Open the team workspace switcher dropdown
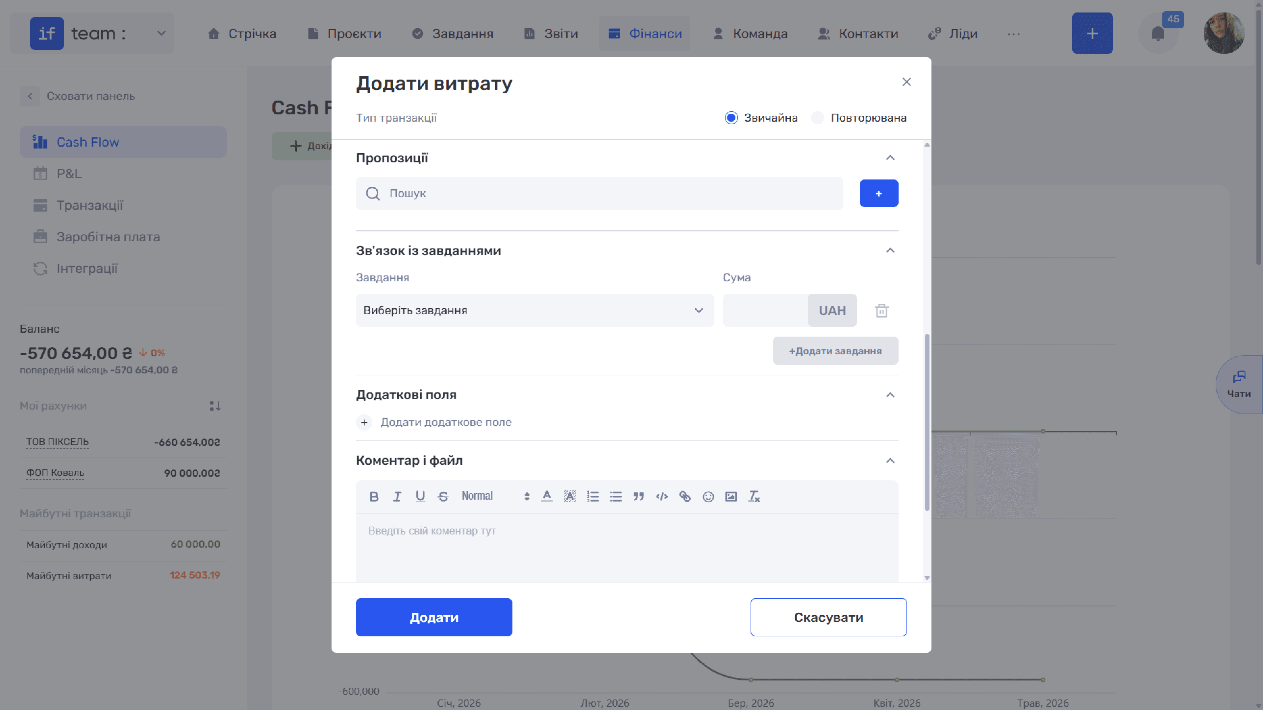 (161, 33)
